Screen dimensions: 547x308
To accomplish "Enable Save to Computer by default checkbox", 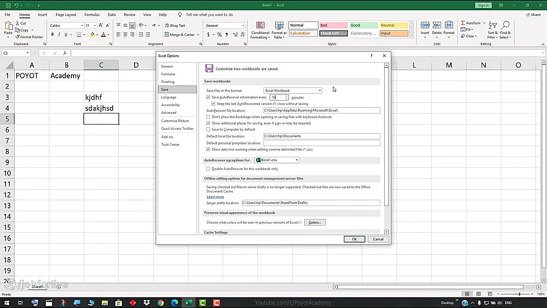I will pos(208,130).
